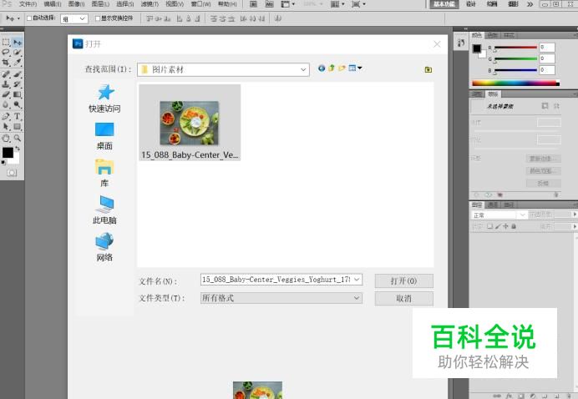
Task: Open the 编辑(E) menu
Action: pos(53,4)
